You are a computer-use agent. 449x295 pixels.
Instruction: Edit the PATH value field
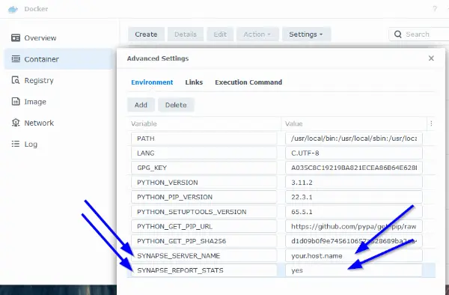click(x=354, y=139)
